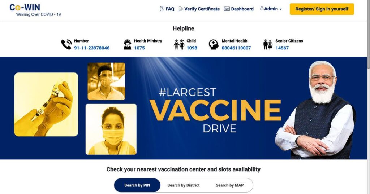Click the Mental Health head icon
Image resolution: width=370 pixels, height=194 pixels.
click(x=214, y=44)
